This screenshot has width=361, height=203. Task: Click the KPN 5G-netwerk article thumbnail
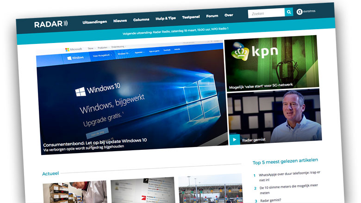point(271,60)
